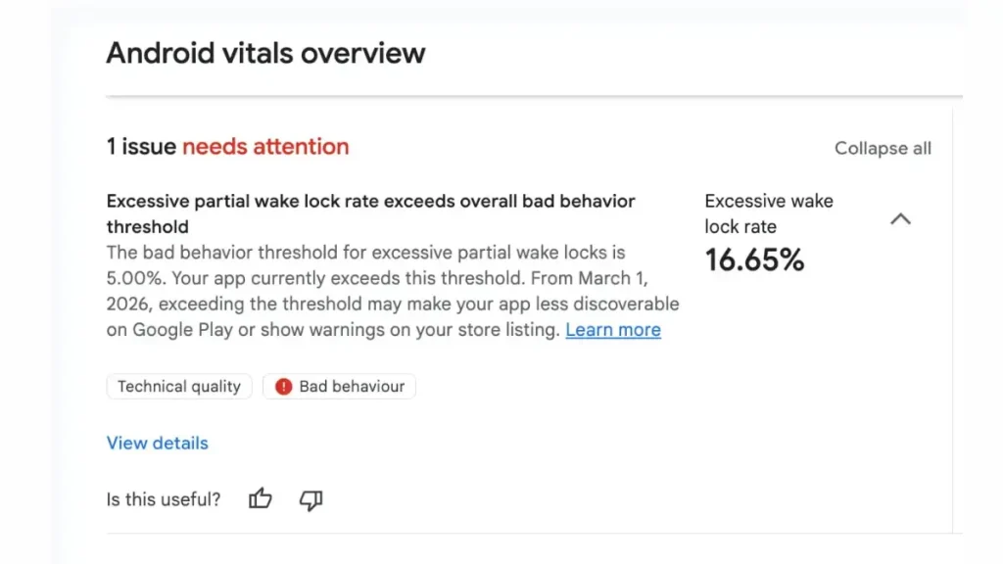Click the 1 issue count text
The image size is (1003, 564).
click(141, 147)
